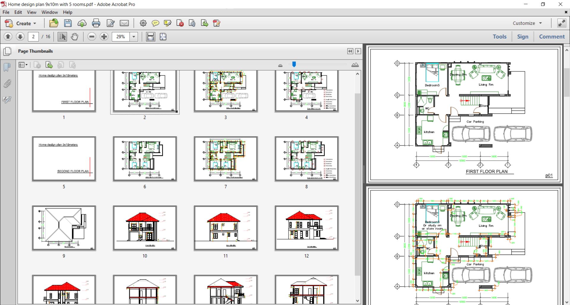This screenshot has height=305, width=570.
Task: Click the Open file folder icon
Action: point(54,23)
